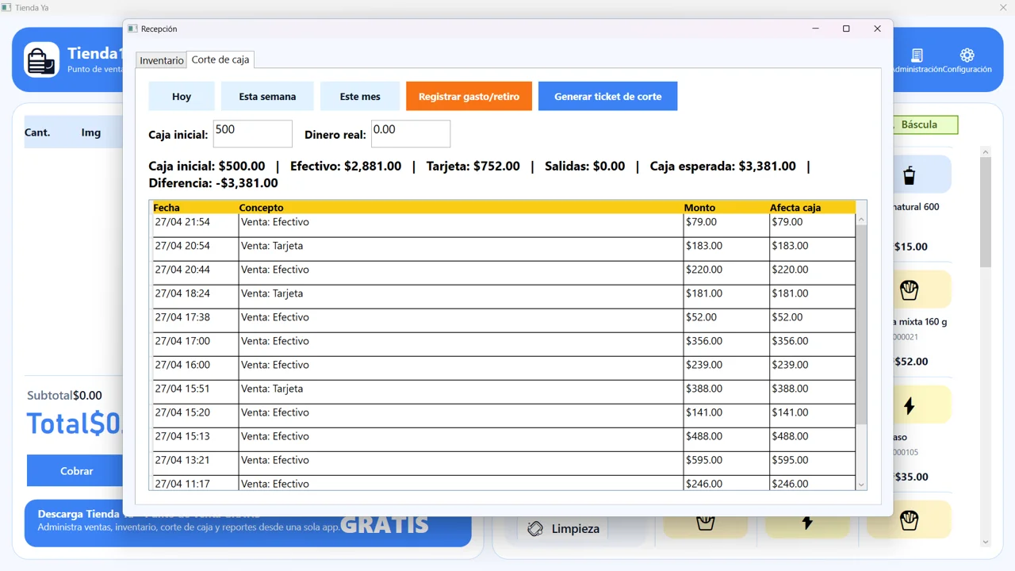Focus the Caja inicial input field
The width and height of the screenshot is (1015, 571).
253,133
